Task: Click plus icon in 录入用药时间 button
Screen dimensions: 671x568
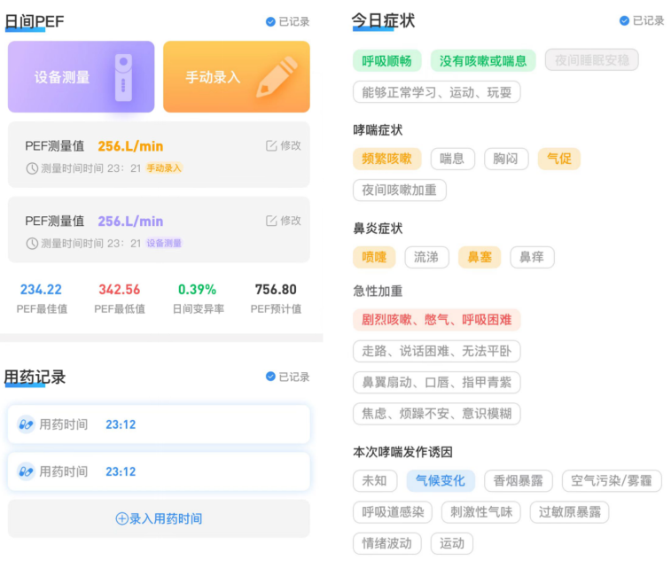Action: coord(122,518)
